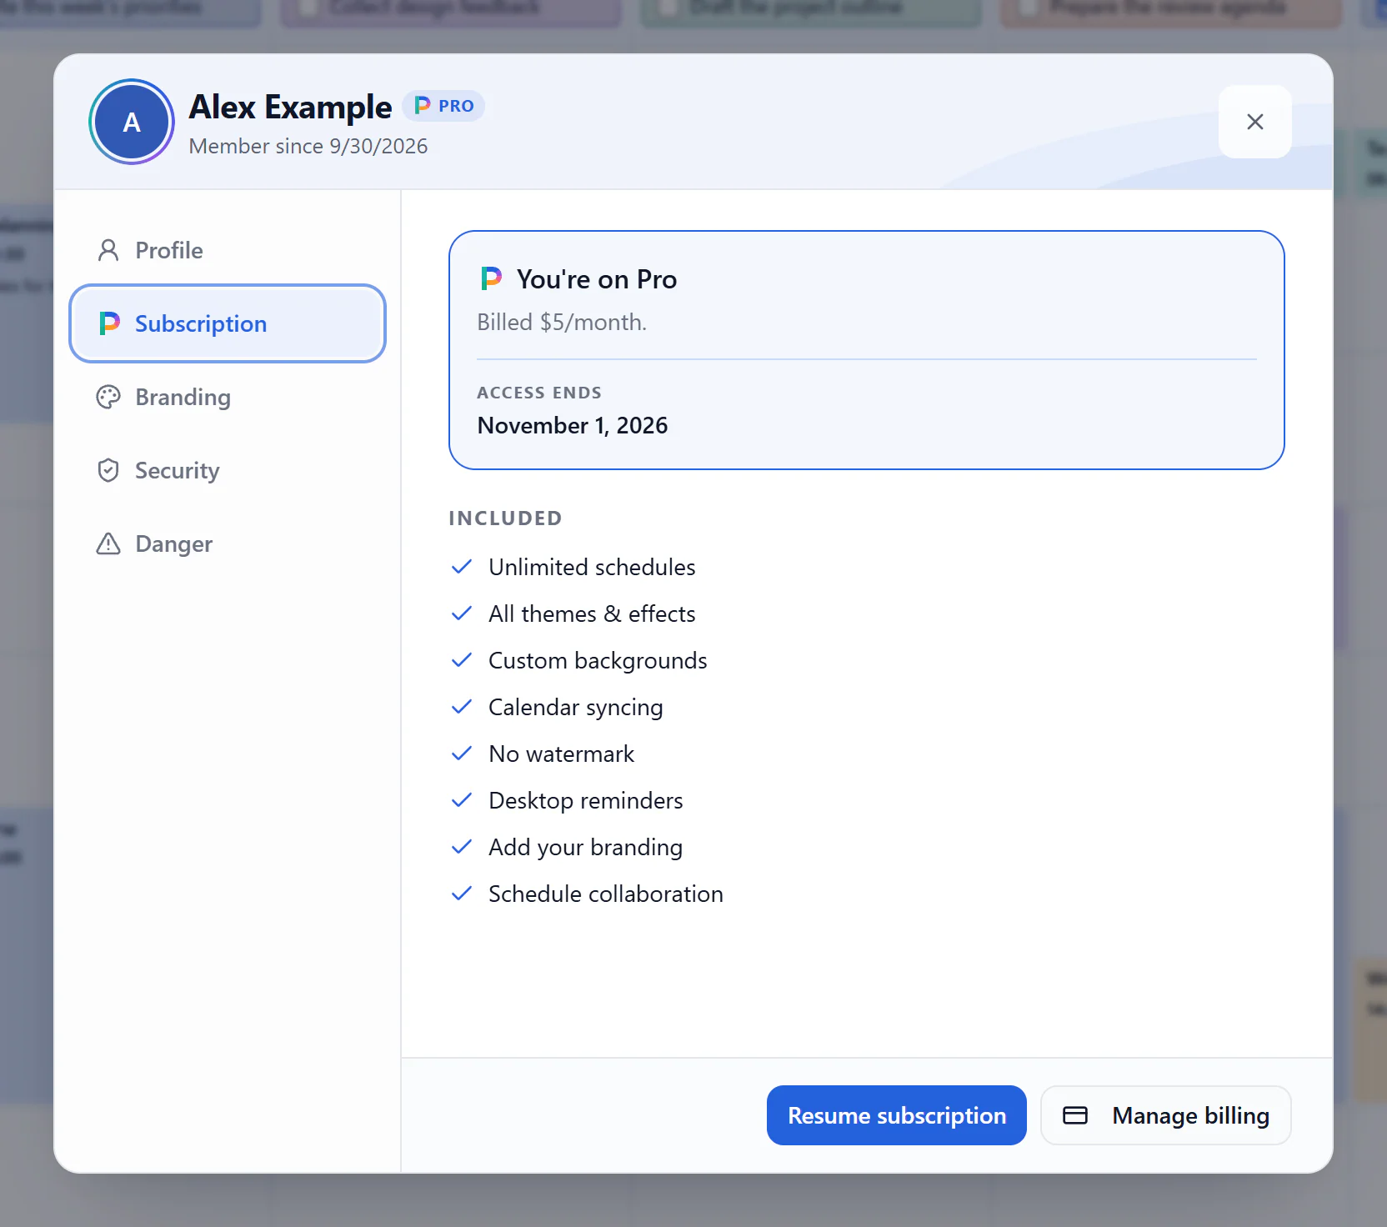Click the 'Desktop reminders' feature text
This screenshot has width=1387, height=1227.
(x=586, y=800)
